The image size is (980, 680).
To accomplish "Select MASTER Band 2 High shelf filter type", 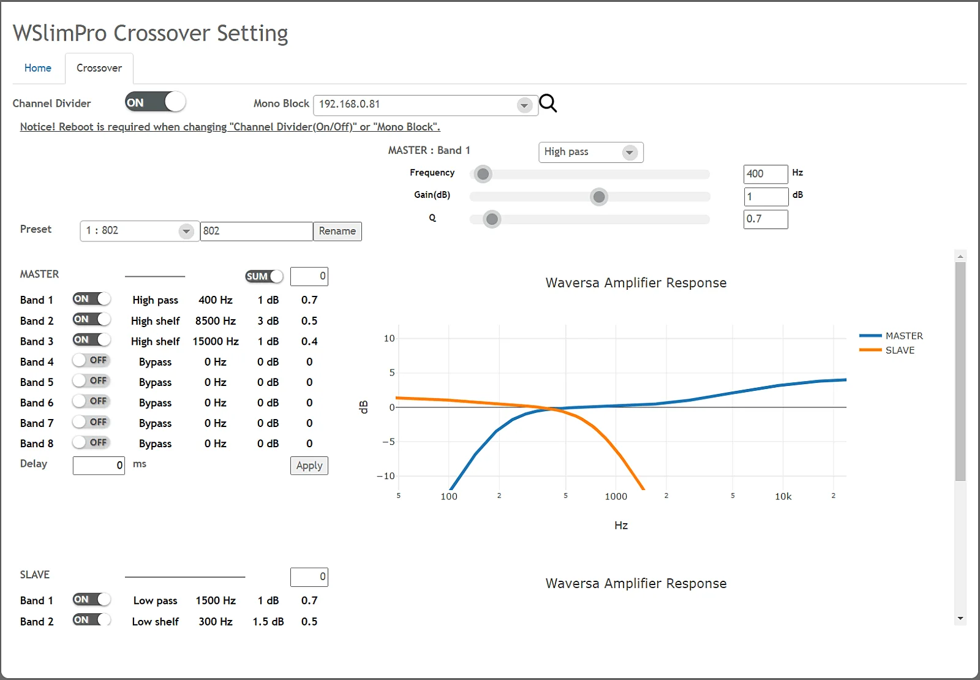I will 156,320.
